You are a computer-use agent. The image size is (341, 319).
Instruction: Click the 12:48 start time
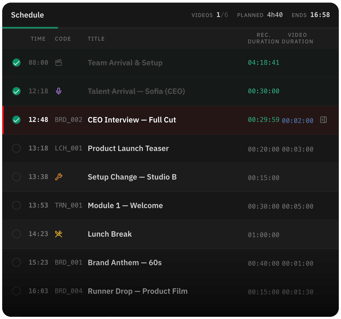pyautogui.click(x=38, y=120)
